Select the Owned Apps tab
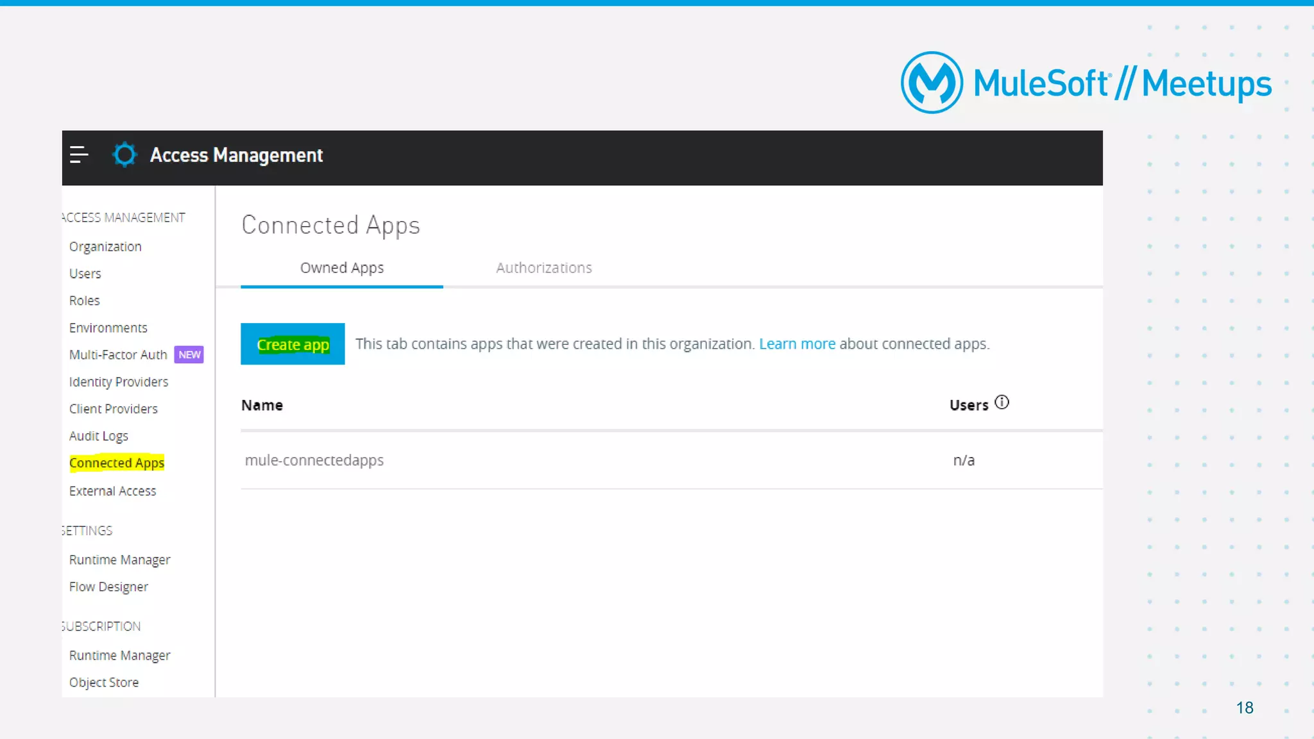Viewport: 1314px width, 739px height. (x=341, y=268)
